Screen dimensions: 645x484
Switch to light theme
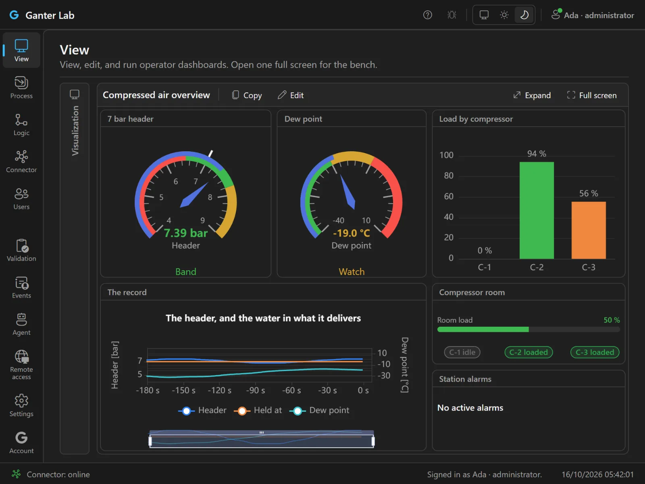pyautogui.click(x=504, y=15)
